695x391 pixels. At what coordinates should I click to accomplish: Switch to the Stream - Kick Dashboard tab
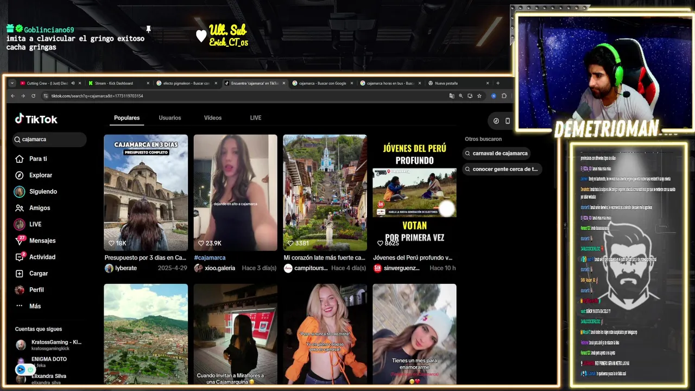tap(118, 83)
